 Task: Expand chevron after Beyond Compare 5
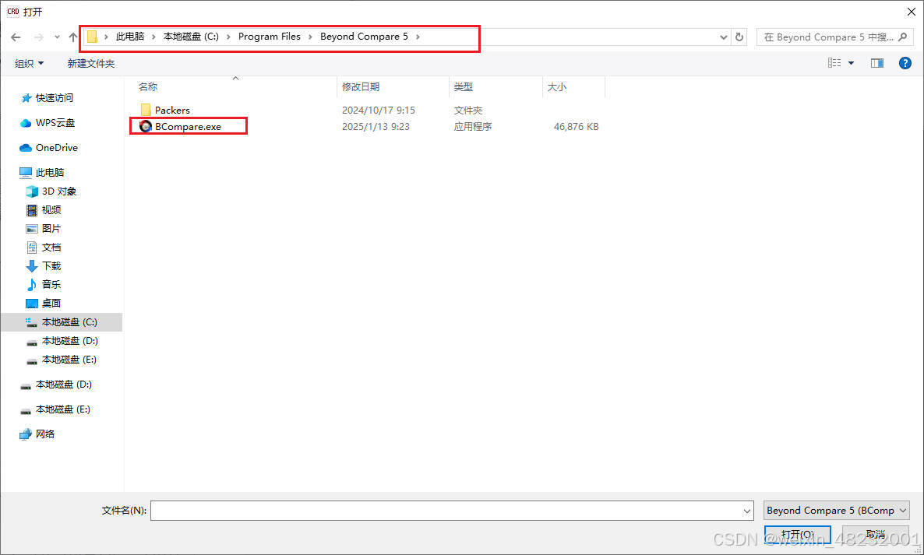coord(418,37)
